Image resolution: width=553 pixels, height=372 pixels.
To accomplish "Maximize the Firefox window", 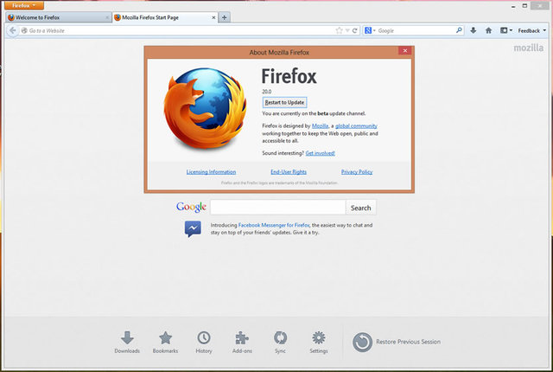I will pos(524,6).
